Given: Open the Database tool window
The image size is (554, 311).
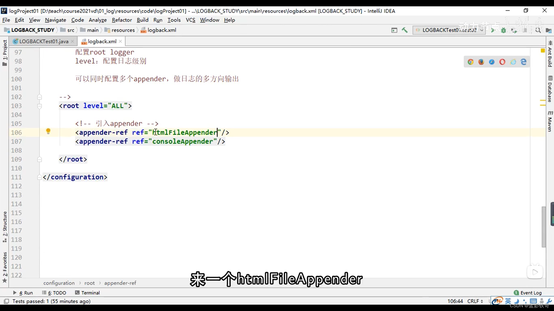Looking at the screenshot, I should (x=550, y=89).
